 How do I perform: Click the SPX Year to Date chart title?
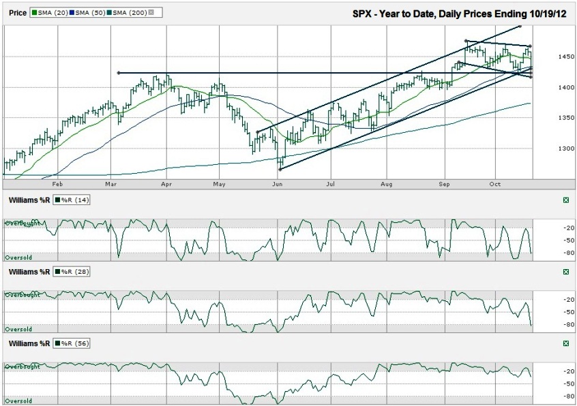459,14
